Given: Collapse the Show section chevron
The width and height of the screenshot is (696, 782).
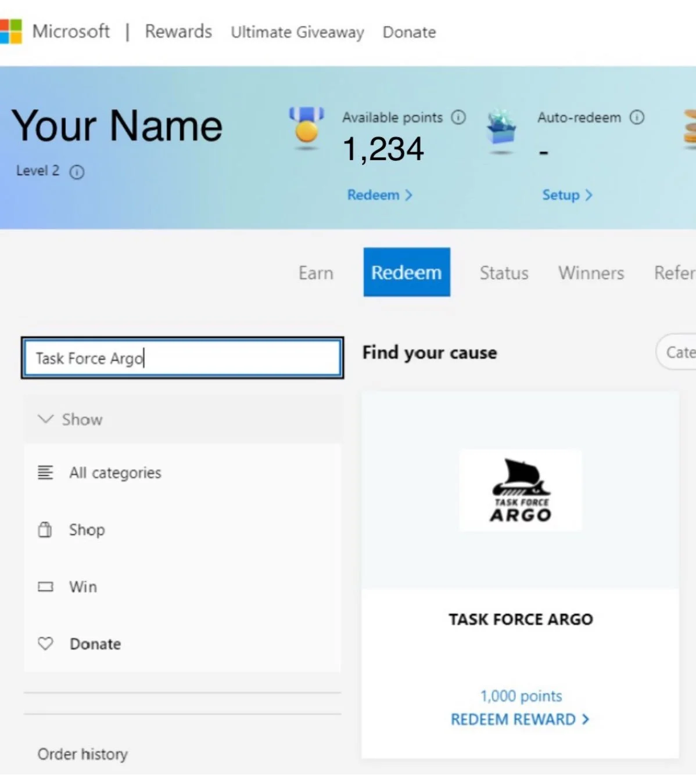Looking at the screenshot, I should click(45, 419).
